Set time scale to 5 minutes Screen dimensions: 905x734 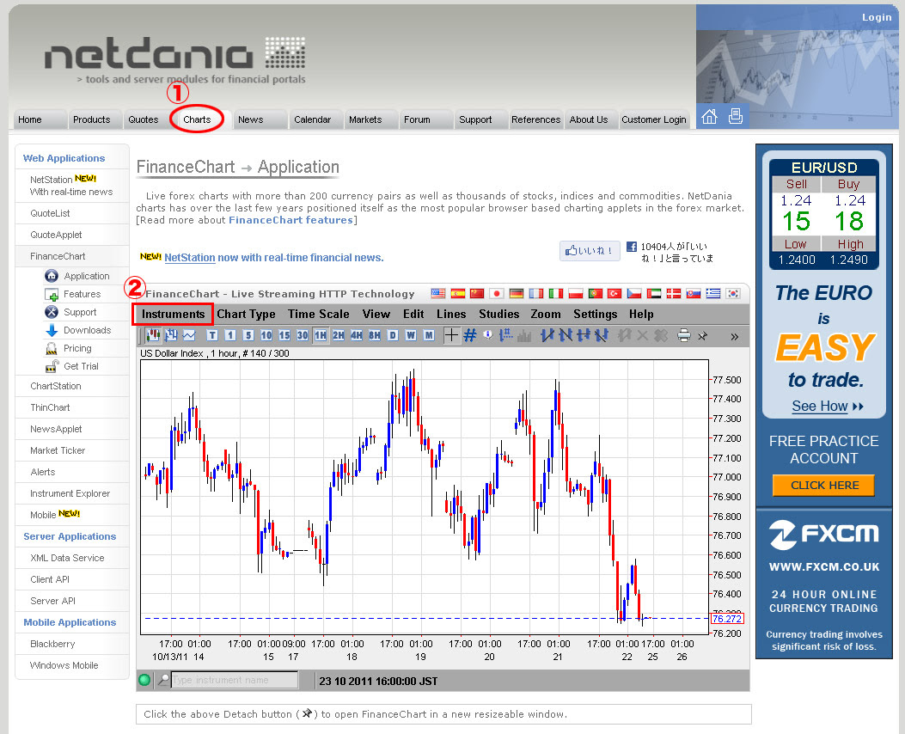[248, 335]
